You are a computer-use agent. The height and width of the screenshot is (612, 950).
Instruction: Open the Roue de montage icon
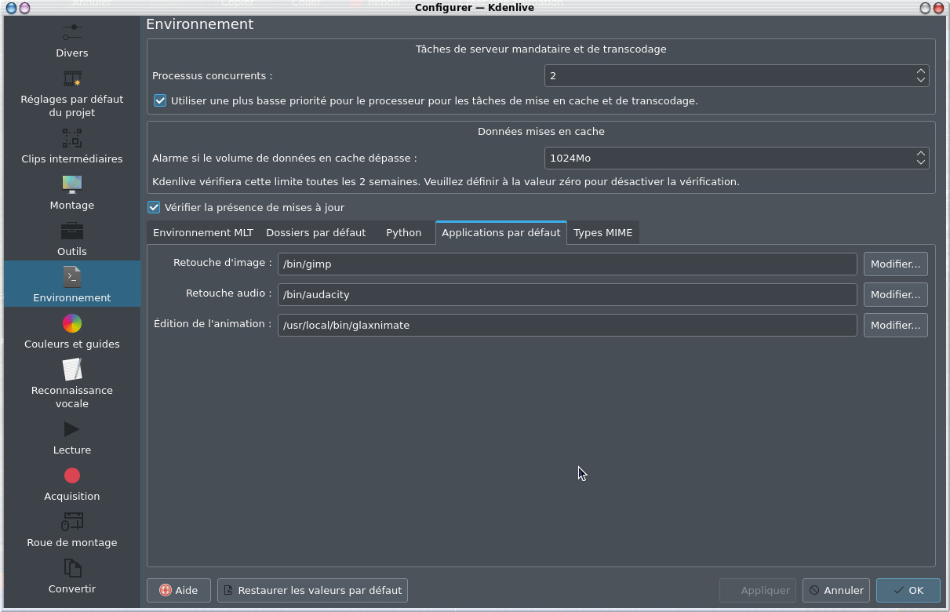click(x=72, y=522)
